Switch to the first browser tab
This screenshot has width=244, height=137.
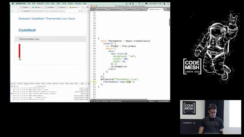(26, 7)
